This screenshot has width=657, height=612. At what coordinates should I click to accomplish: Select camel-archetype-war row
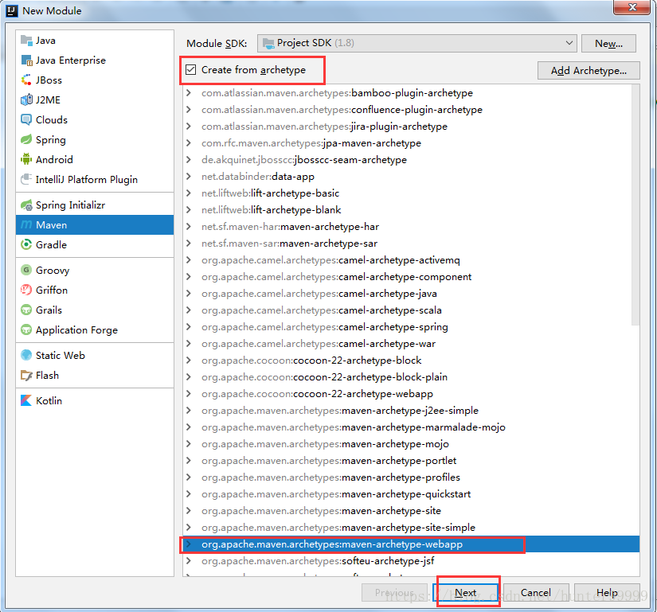coord(411,344)
